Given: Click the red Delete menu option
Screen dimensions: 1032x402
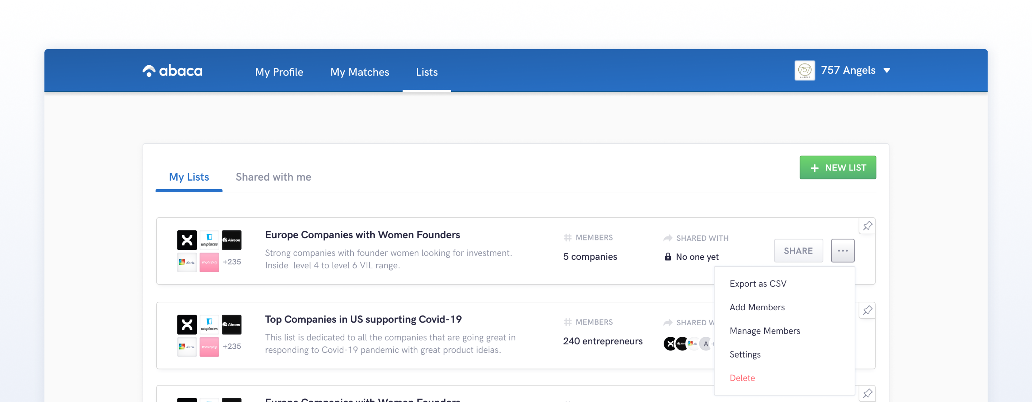Looking at the screenshot, I should (x=742, y=378).
